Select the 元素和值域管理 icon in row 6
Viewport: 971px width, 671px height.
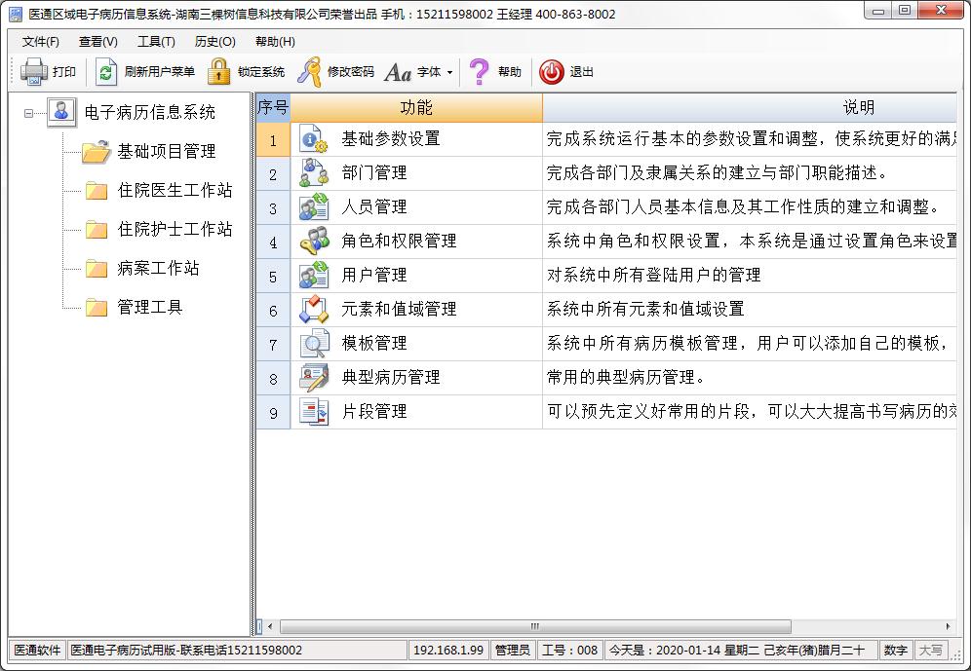point(313,309)
